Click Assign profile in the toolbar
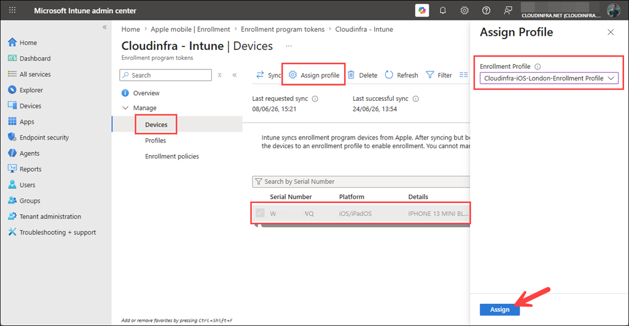 [314, 75]
